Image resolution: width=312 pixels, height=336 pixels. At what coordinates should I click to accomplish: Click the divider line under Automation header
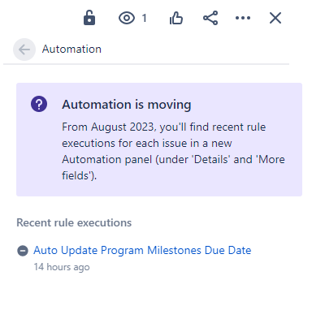tap(146, 64)
